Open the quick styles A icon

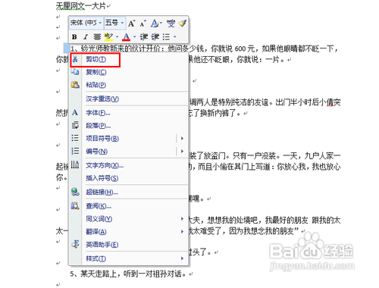155,23
